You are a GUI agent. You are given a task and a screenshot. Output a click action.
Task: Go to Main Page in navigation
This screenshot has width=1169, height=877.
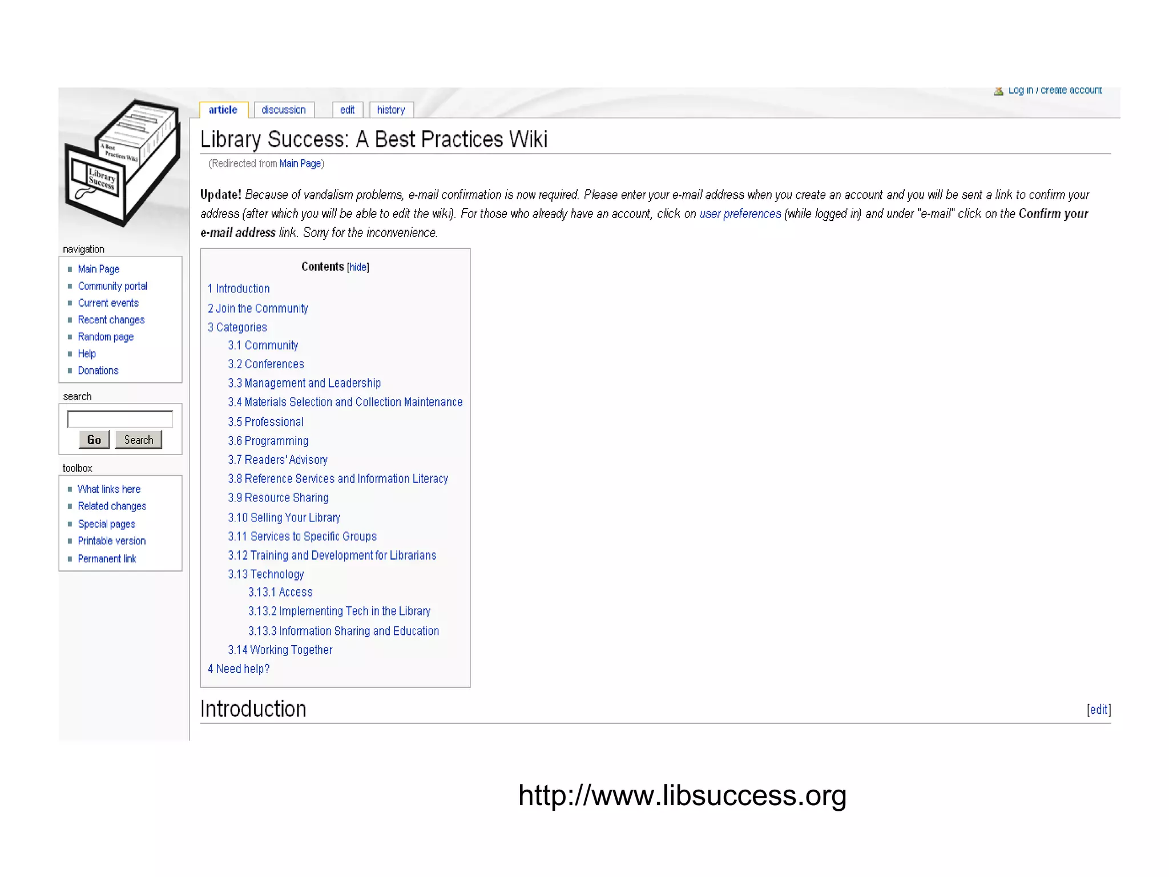(99, 269)
